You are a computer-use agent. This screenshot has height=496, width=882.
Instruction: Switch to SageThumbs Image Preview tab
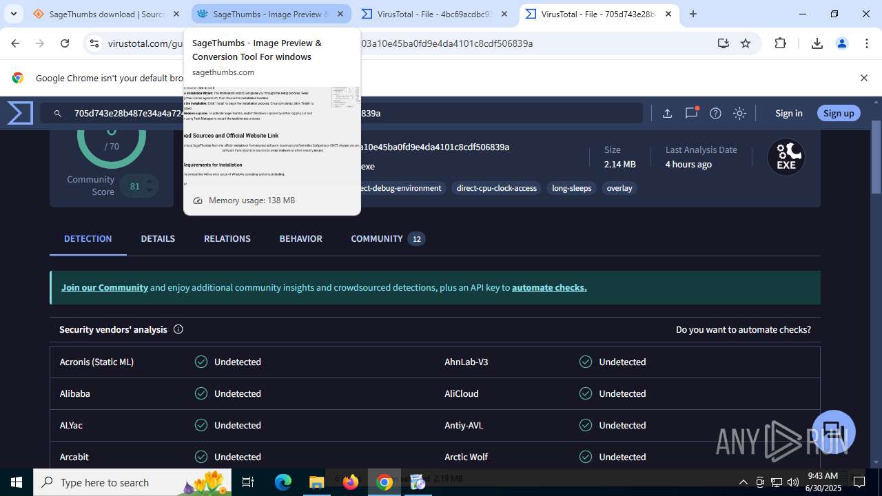pos(271,14)
